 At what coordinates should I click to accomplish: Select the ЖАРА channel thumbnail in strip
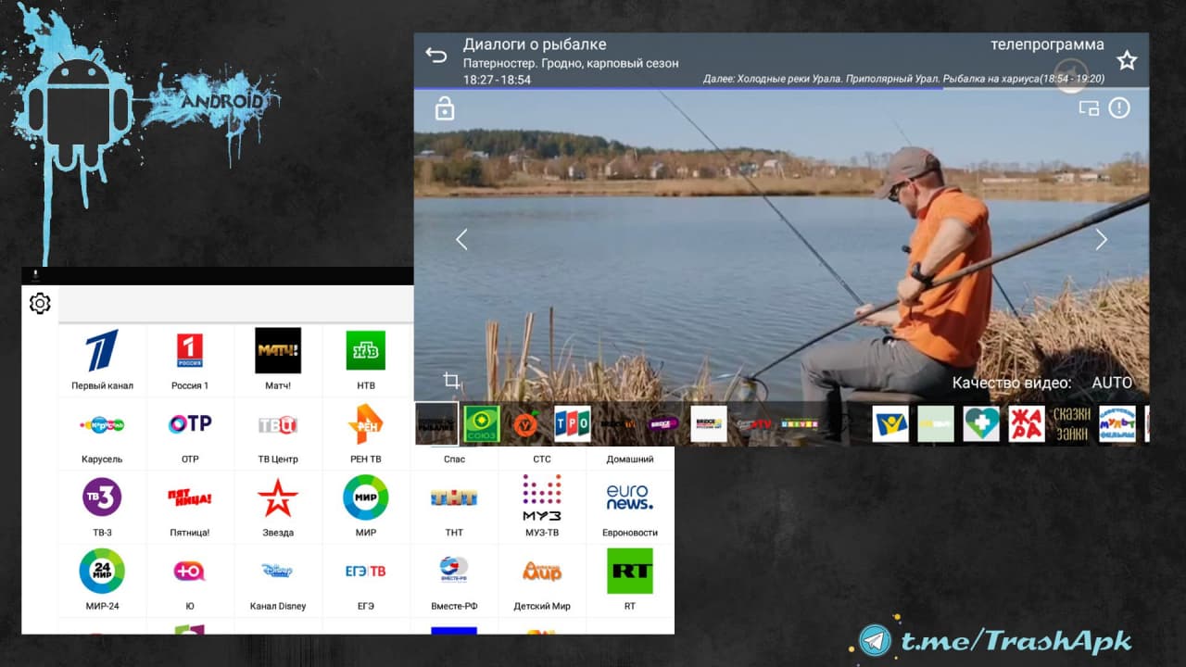coord(1027,424)
